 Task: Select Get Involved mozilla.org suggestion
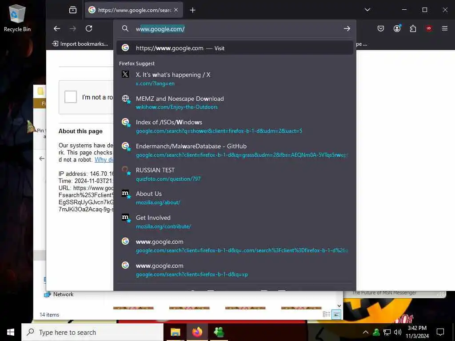(x=235, y=222)
